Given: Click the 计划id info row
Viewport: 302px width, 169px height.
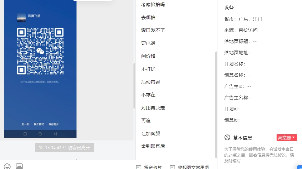Looking at the screenshot, I should tap(235, 109).
